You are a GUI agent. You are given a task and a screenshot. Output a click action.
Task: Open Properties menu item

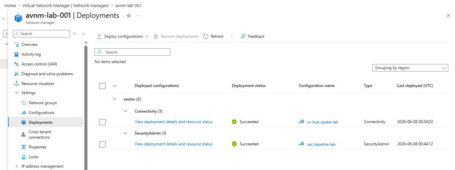37,147
